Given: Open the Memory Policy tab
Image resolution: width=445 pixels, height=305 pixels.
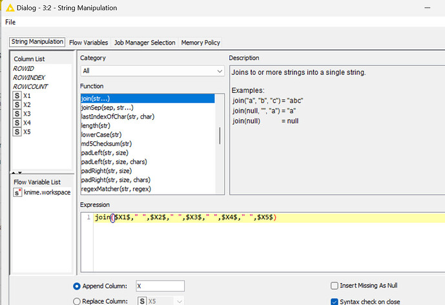Looking at the screenshot, I should tap(201, 43).
